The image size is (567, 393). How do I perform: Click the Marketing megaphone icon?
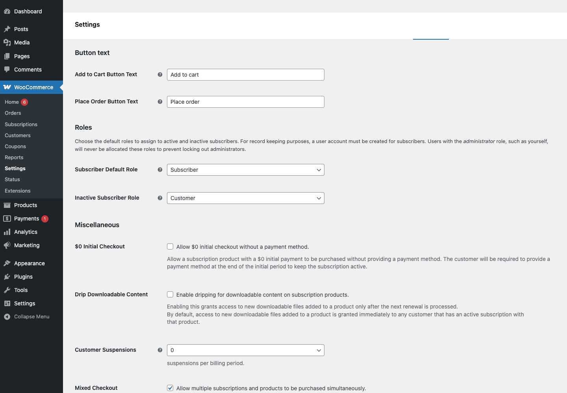[x=7, y=245]
